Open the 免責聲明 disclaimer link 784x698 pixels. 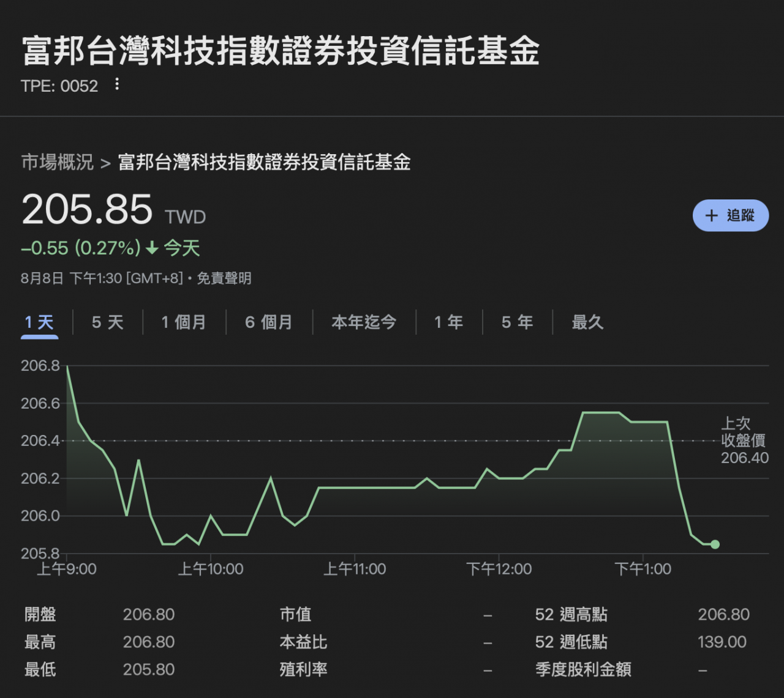point(224,279)
